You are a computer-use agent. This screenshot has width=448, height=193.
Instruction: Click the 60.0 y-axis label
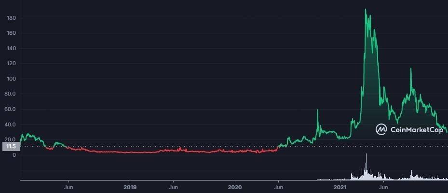11,109
